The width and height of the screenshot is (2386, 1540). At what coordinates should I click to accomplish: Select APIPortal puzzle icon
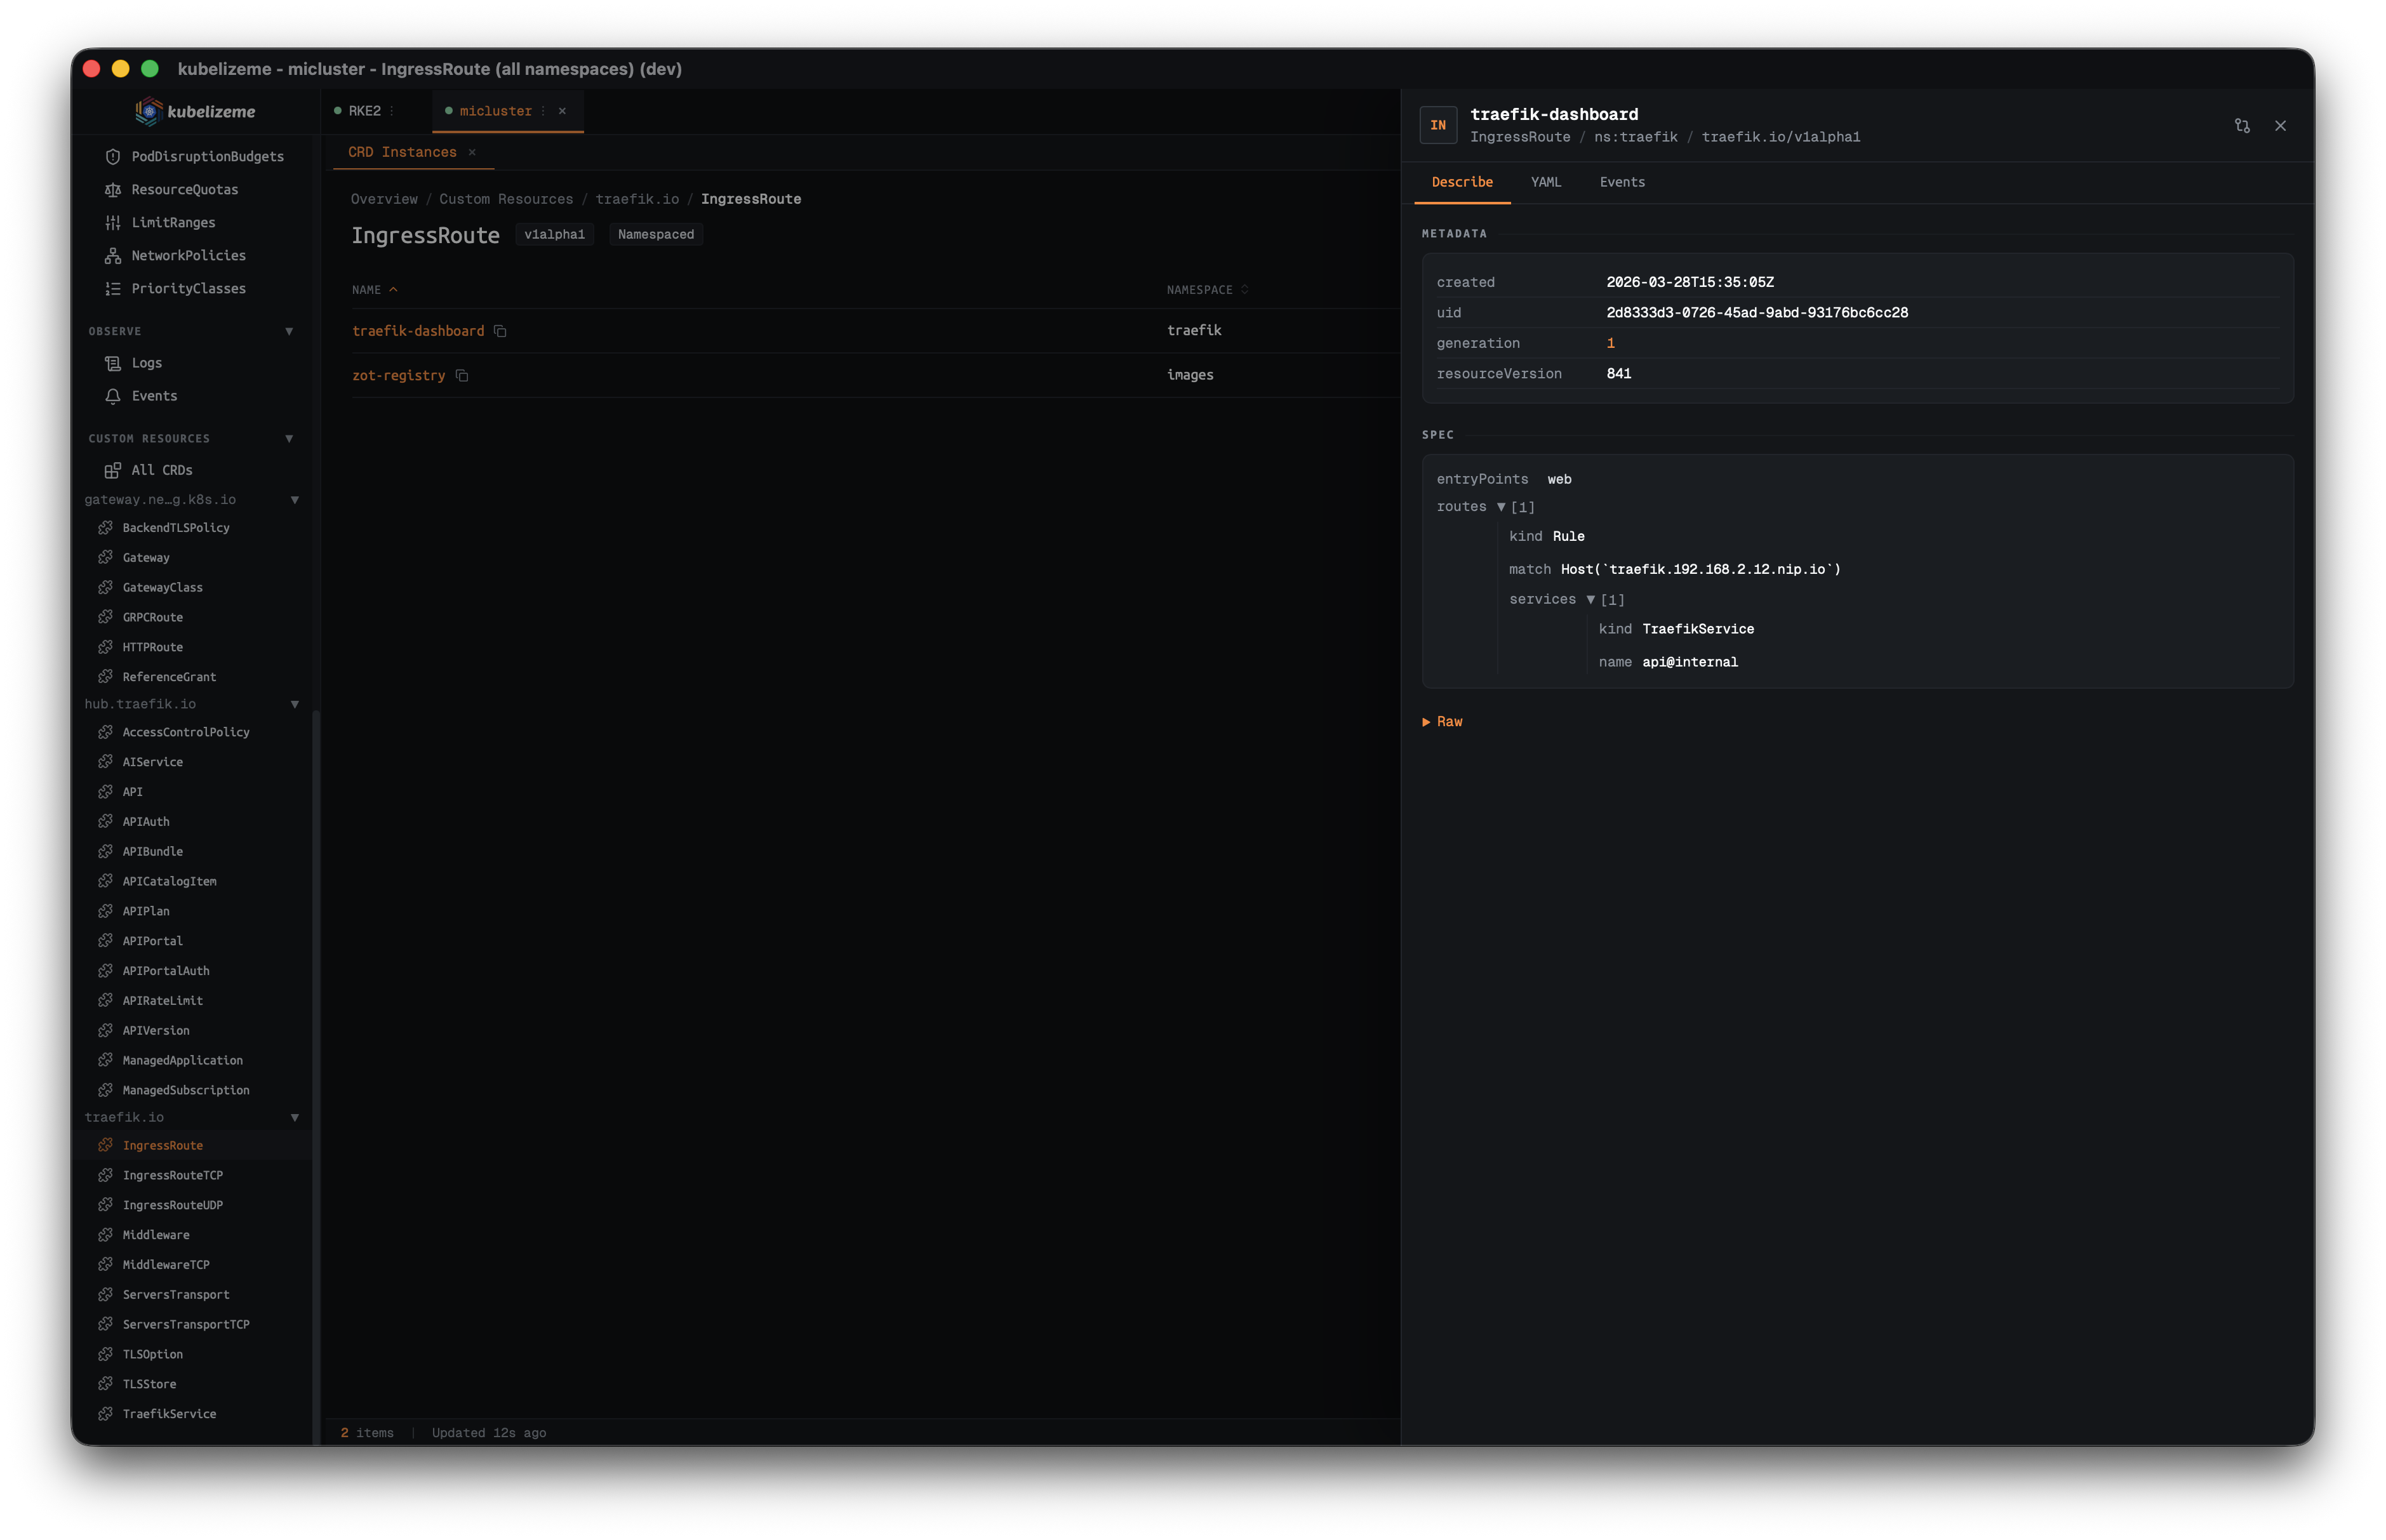pos(105,941)
